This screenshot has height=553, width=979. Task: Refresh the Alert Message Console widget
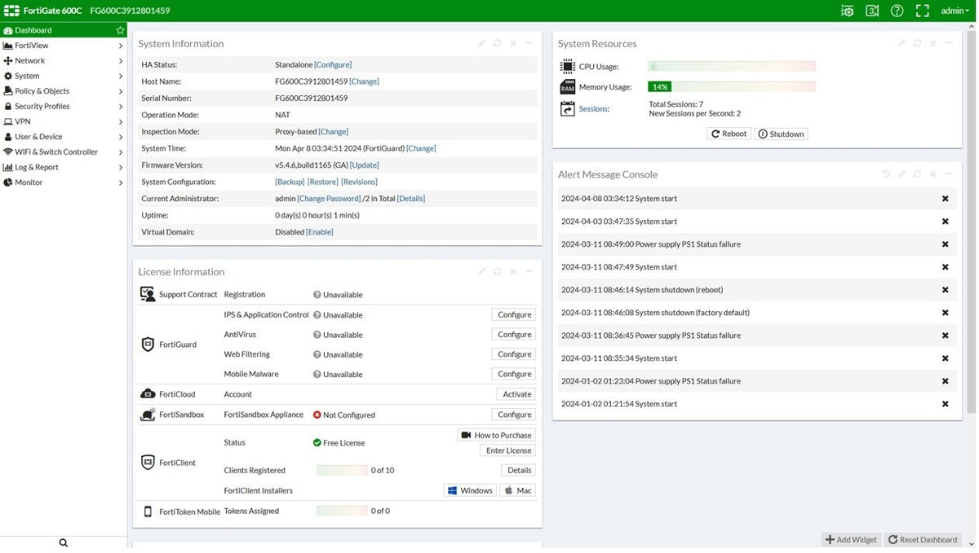[x=917, y=174]
